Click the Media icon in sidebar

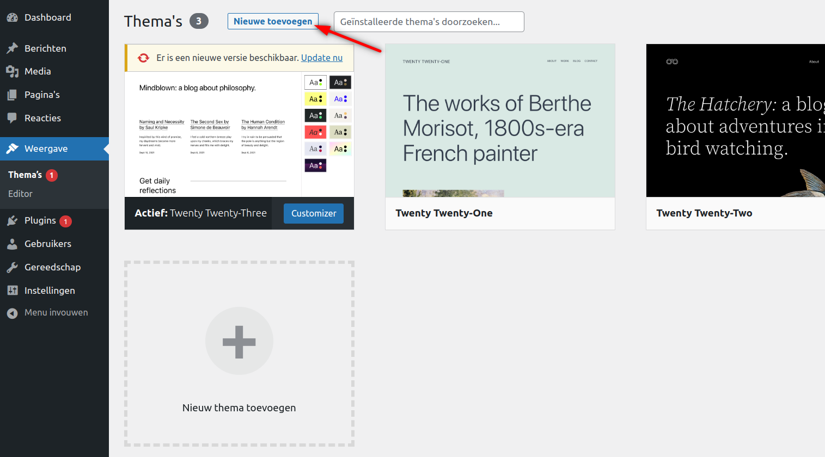[x=13, y=71]
